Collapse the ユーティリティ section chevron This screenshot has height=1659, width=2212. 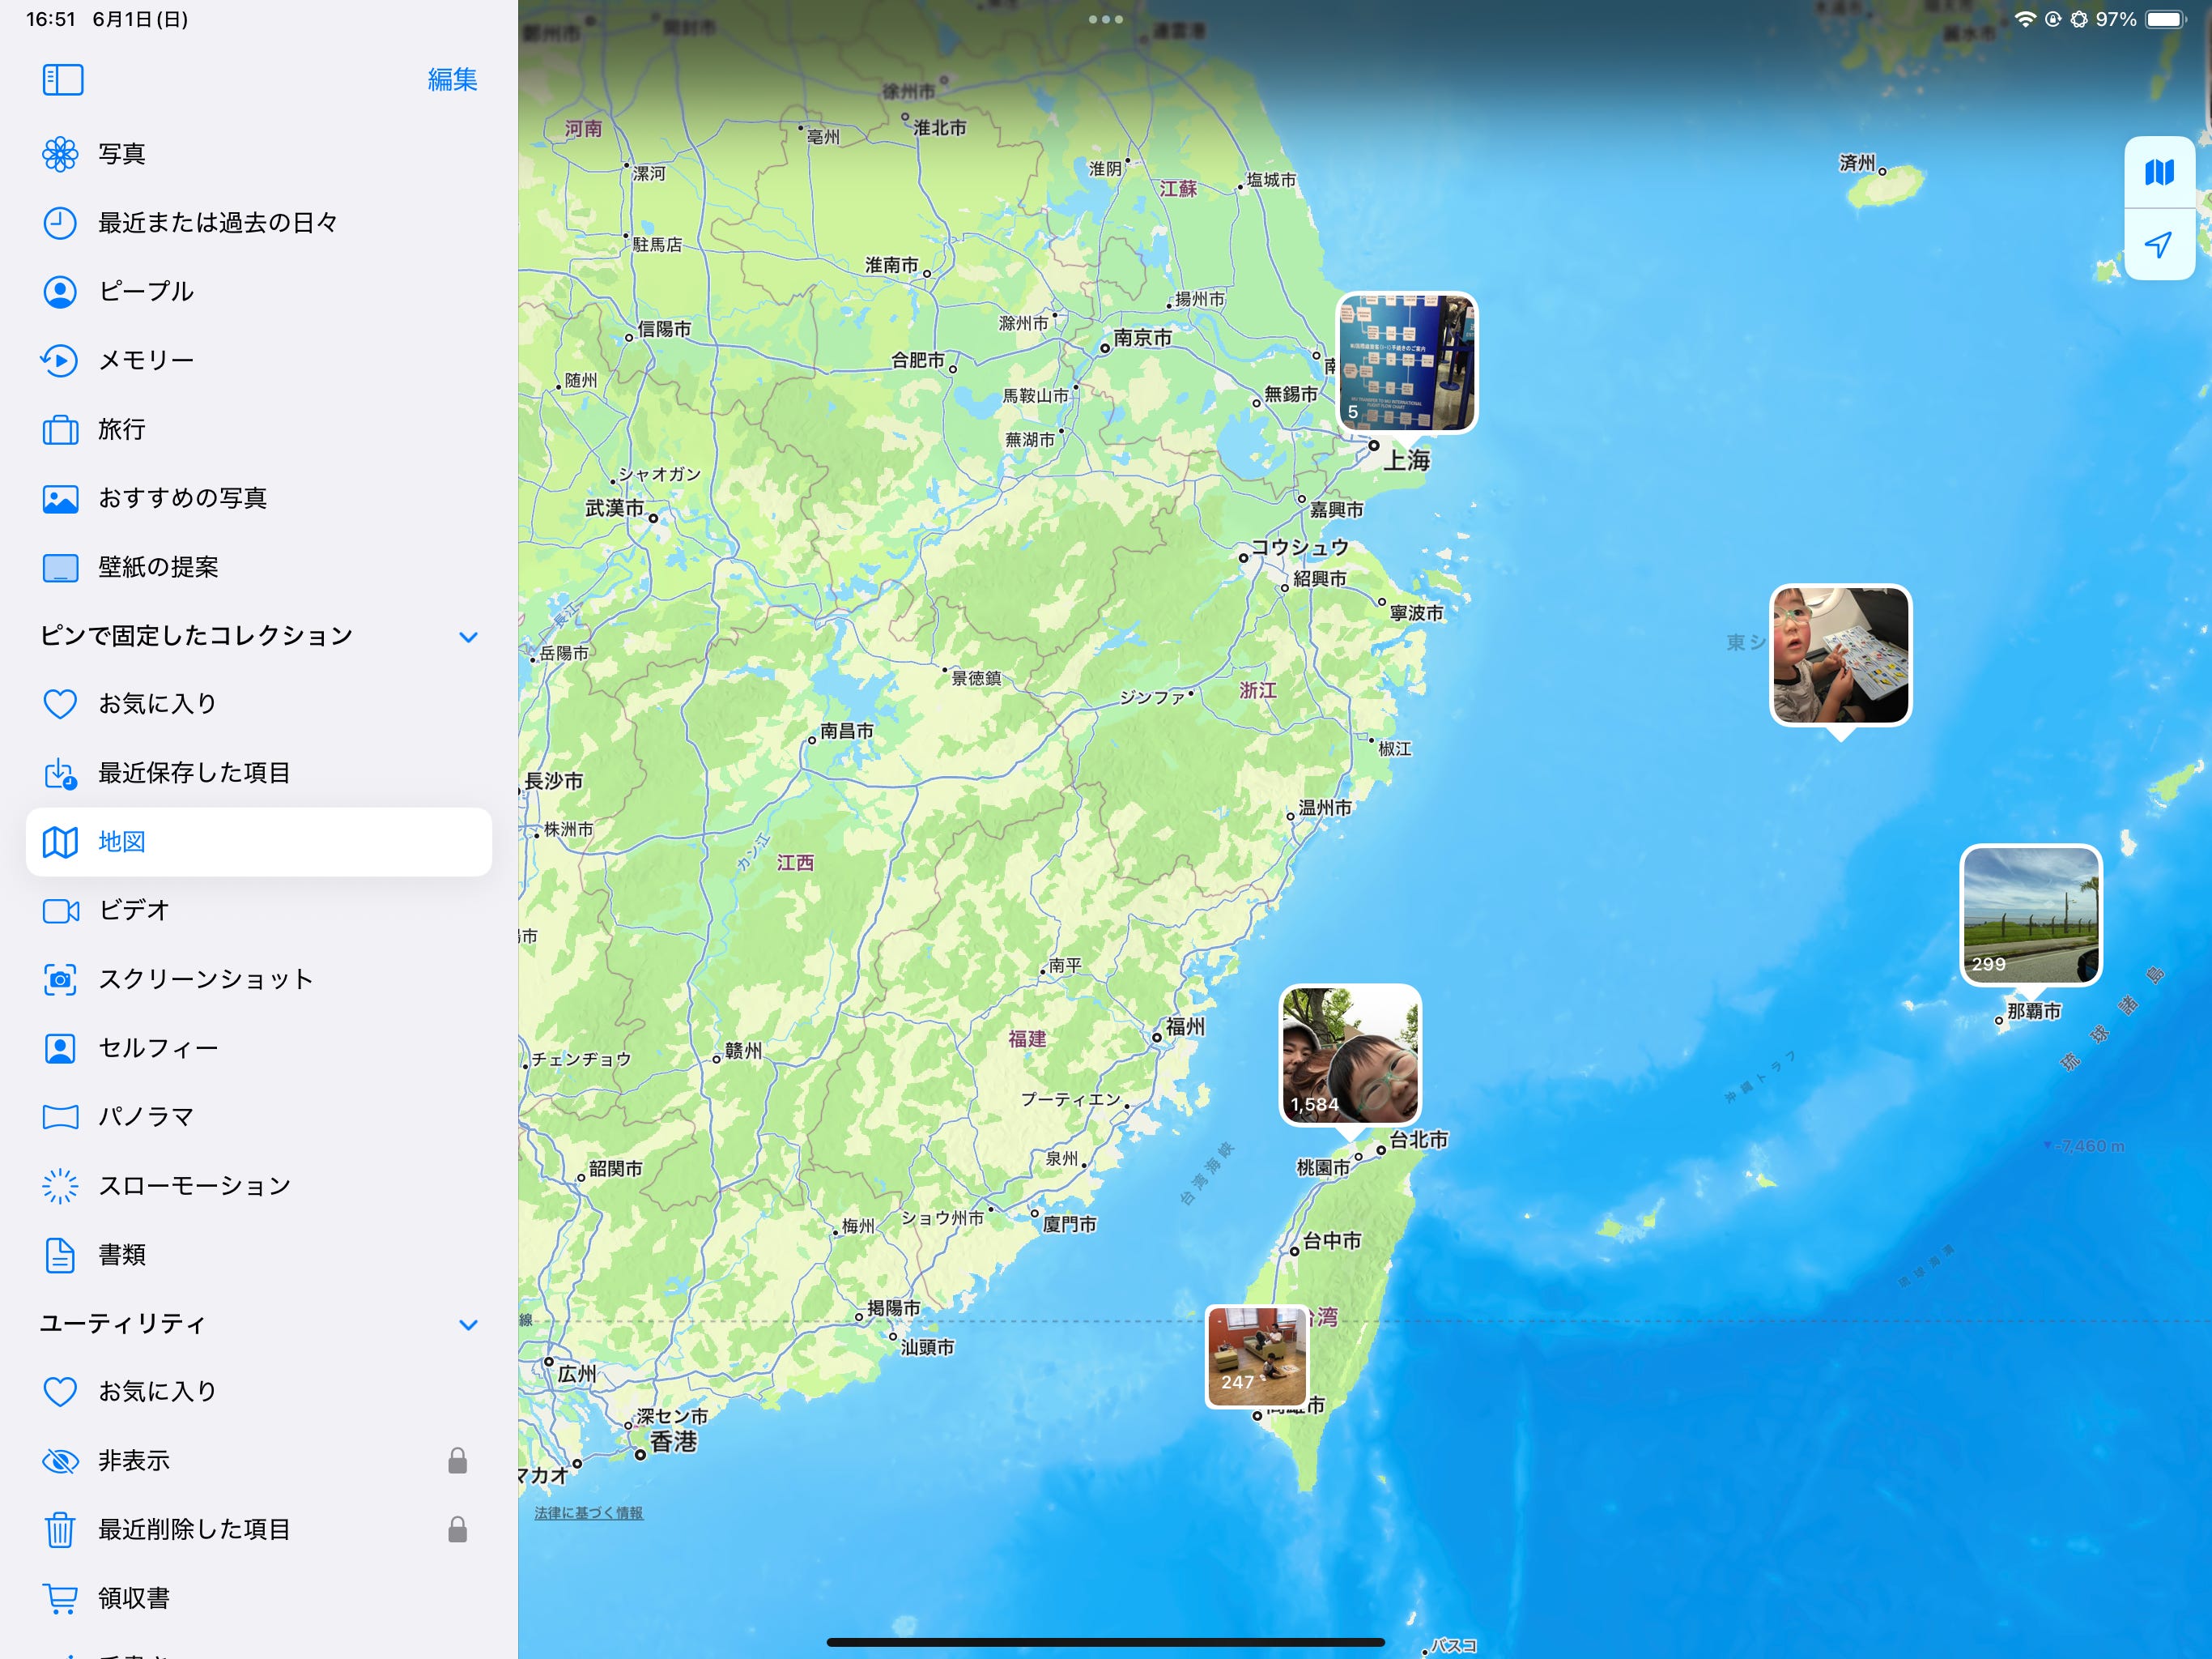(x=468, y=1324)
